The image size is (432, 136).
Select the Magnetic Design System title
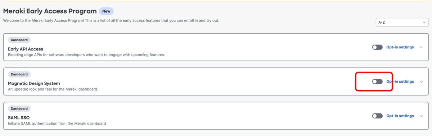[x=34, y=83]
